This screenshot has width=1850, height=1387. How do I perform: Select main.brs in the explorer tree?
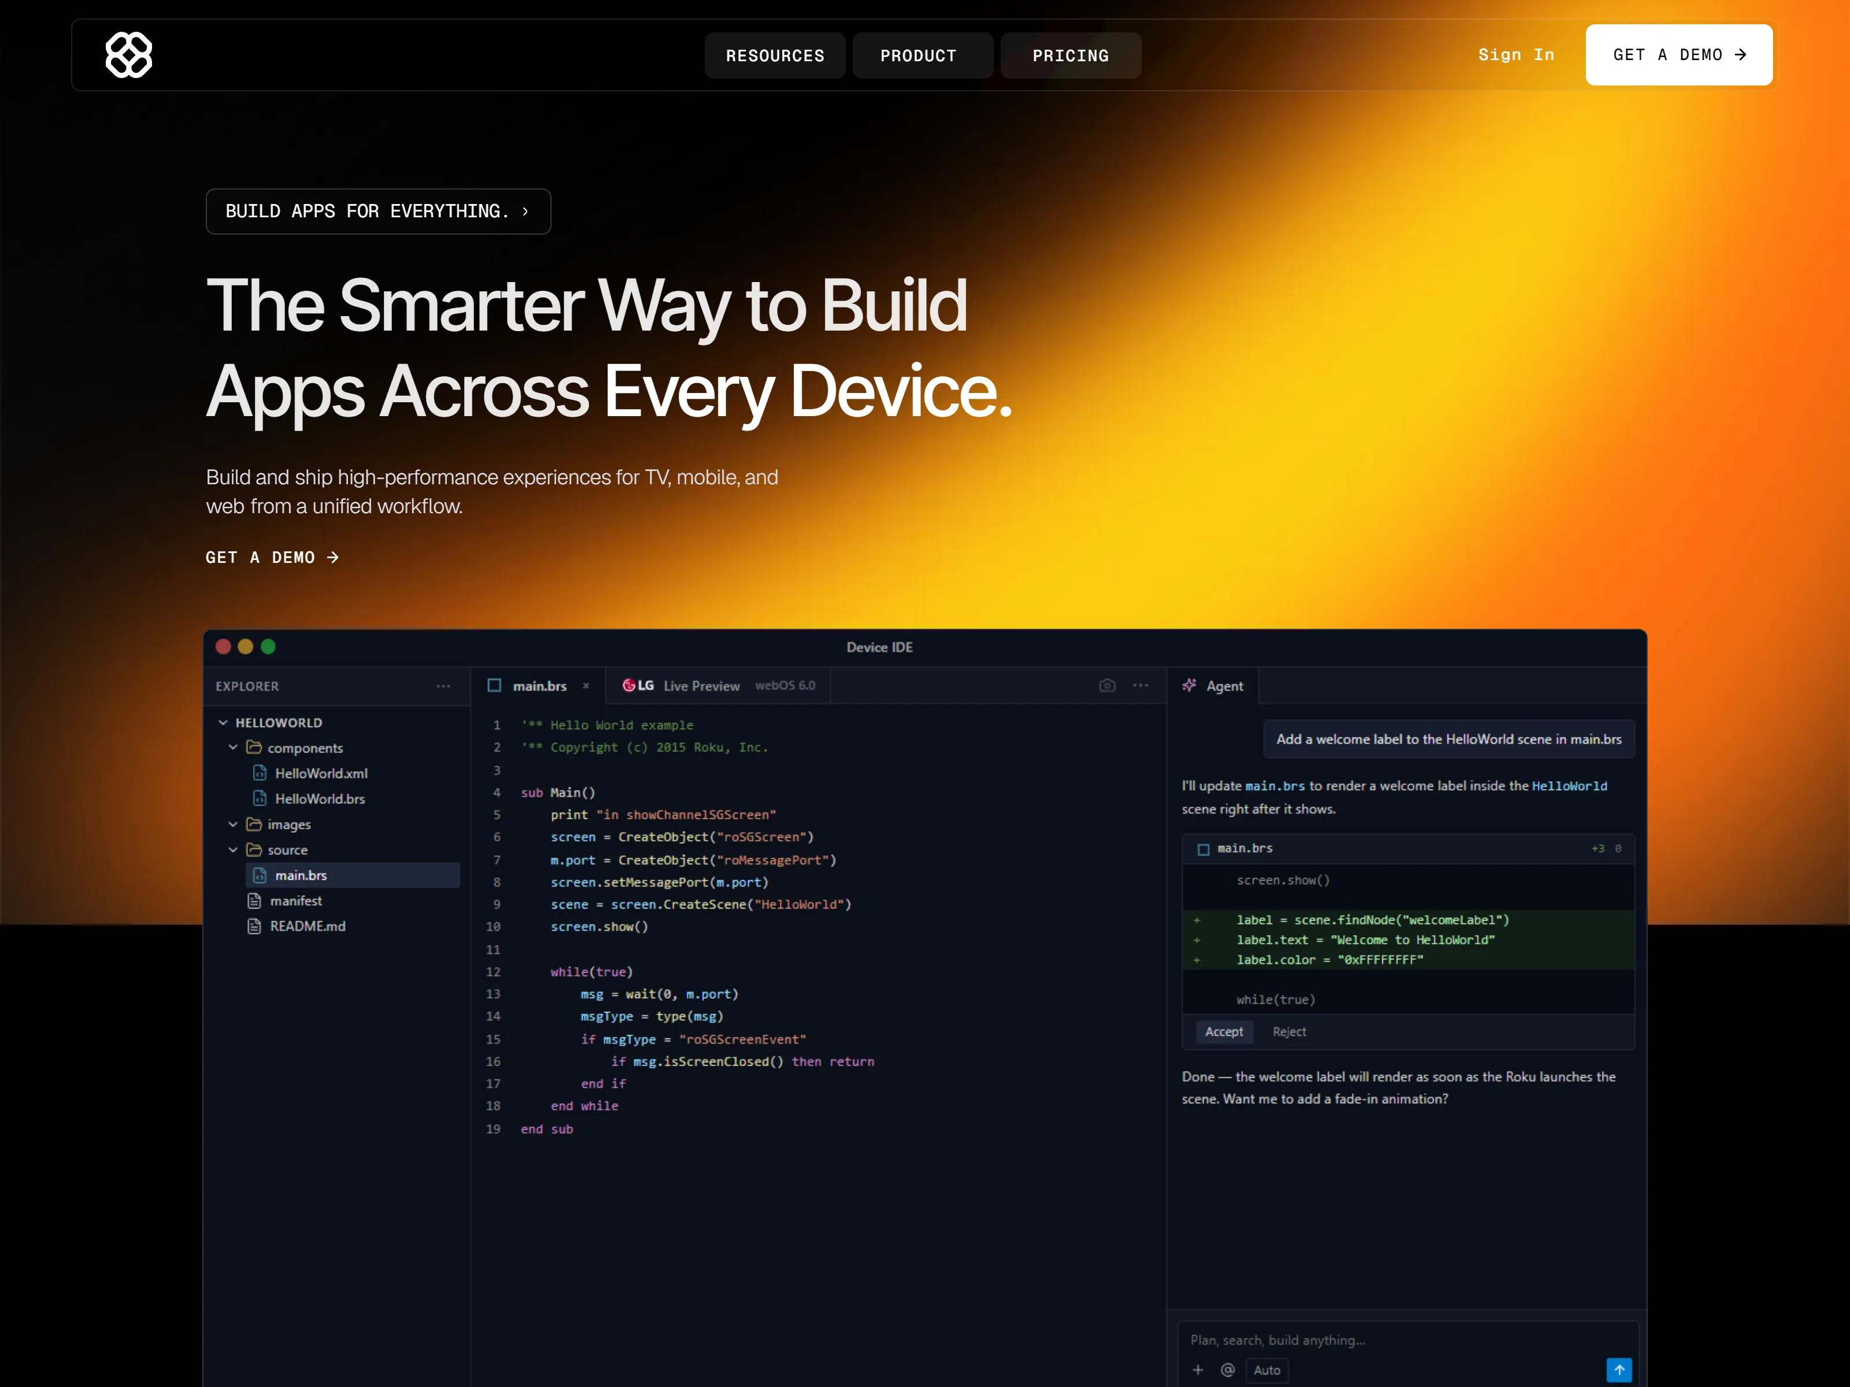353,876
